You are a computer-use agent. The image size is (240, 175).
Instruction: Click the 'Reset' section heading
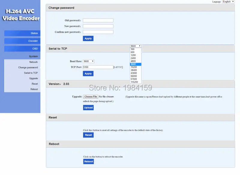(x=53, y=117)
